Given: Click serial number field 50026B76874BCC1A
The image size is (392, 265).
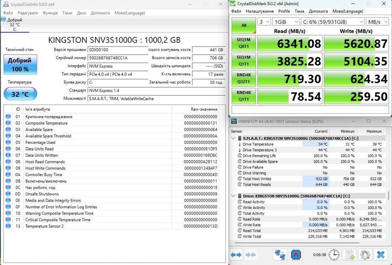Looking at the screenshot, I should coord(118,58).
